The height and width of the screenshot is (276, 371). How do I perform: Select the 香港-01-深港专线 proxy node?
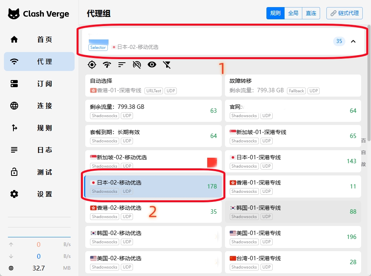click(x=293, y=186)
